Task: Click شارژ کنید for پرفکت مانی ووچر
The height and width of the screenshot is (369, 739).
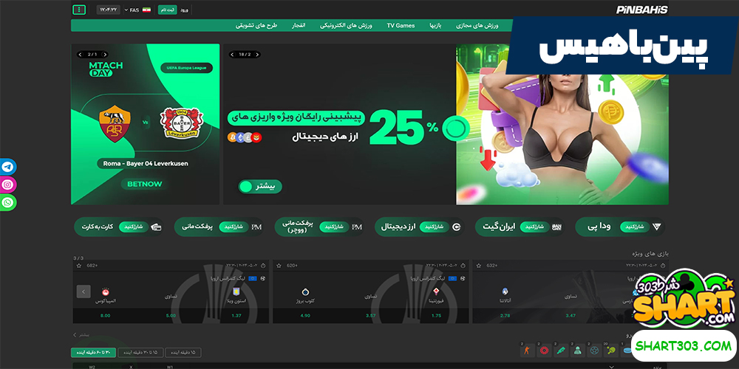Action: coord(334,227)
